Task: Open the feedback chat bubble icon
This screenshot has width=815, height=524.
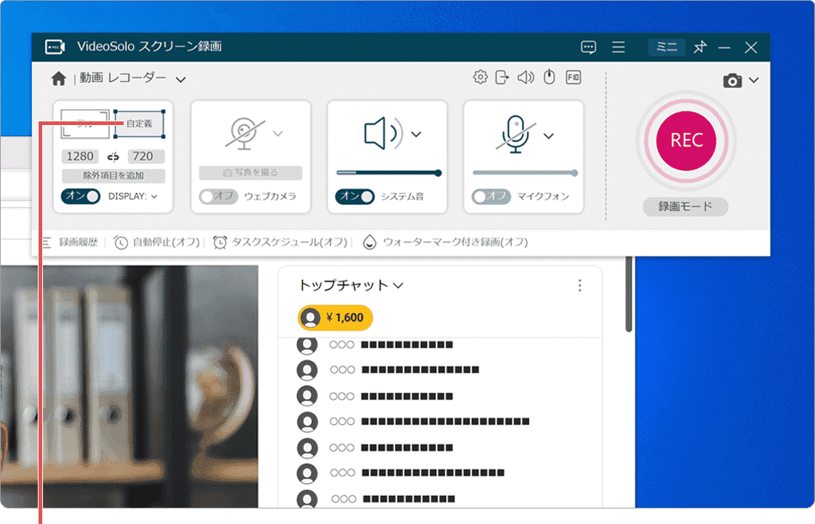Action: [x=588, y=47]
